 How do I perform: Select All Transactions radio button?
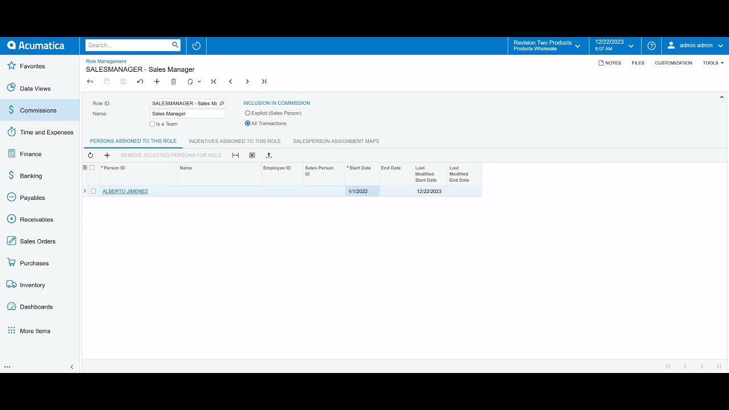point(248,123)
